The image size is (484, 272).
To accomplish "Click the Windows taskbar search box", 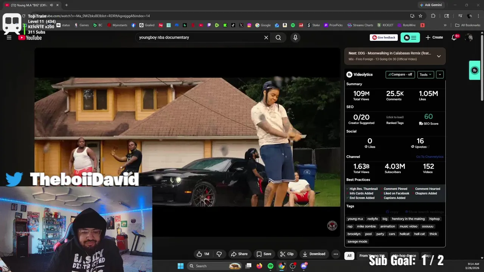I will click(214, 266).
